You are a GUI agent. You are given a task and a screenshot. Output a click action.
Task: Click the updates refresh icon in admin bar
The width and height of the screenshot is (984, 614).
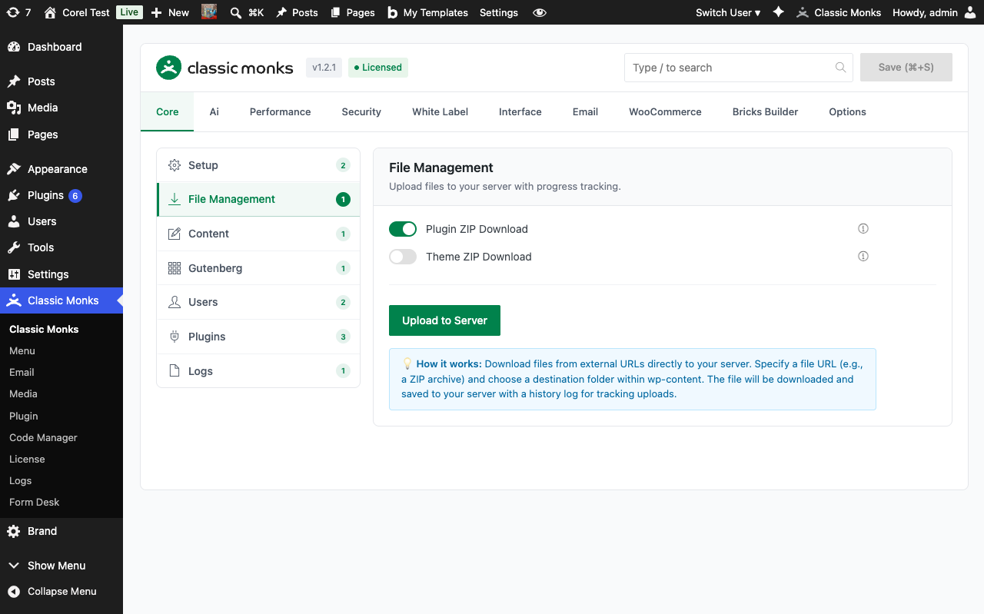12,12
